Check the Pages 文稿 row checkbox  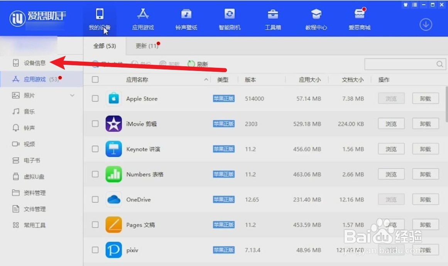[95, 225]
